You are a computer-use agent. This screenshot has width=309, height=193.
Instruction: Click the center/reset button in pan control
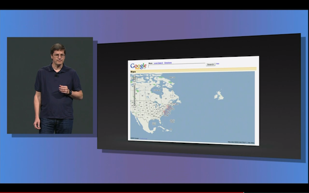click(135, 78)
